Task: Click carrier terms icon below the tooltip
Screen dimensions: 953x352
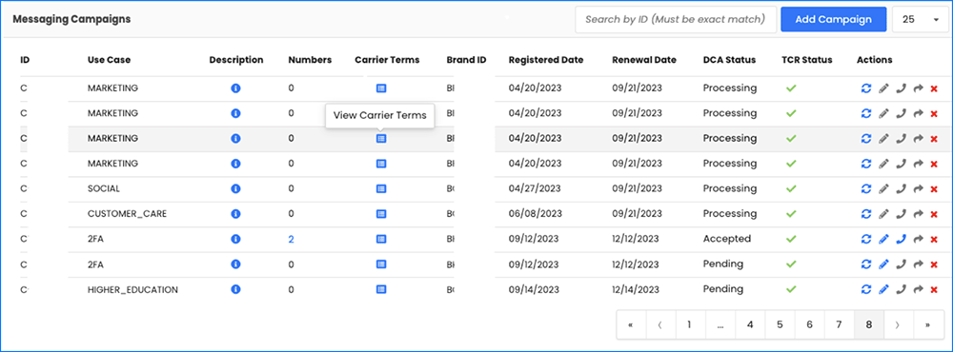Action: (x=381, y=138)
